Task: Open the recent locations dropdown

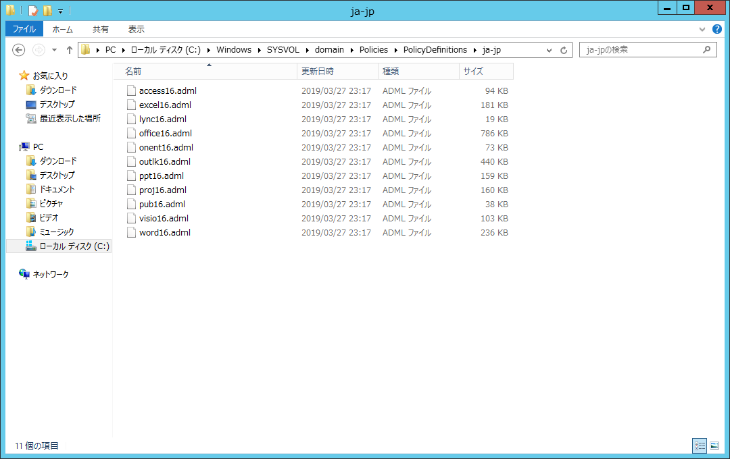Action: click(55, 50)
